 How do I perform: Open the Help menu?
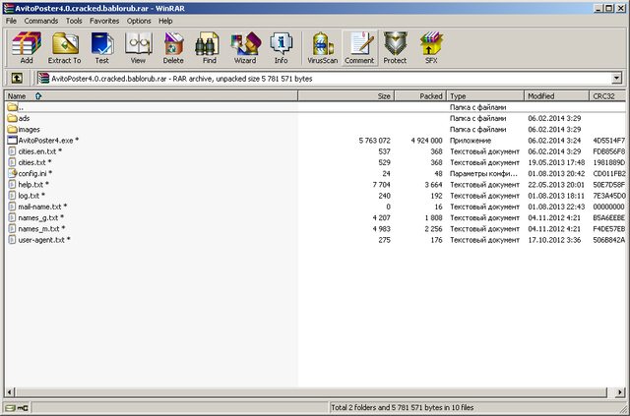click(165, 21)
